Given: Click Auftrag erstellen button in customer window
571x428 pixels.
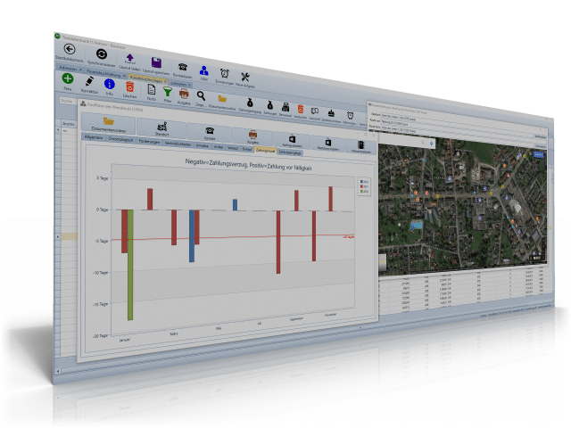Looking at the screenshot, I should coord(292,141).
